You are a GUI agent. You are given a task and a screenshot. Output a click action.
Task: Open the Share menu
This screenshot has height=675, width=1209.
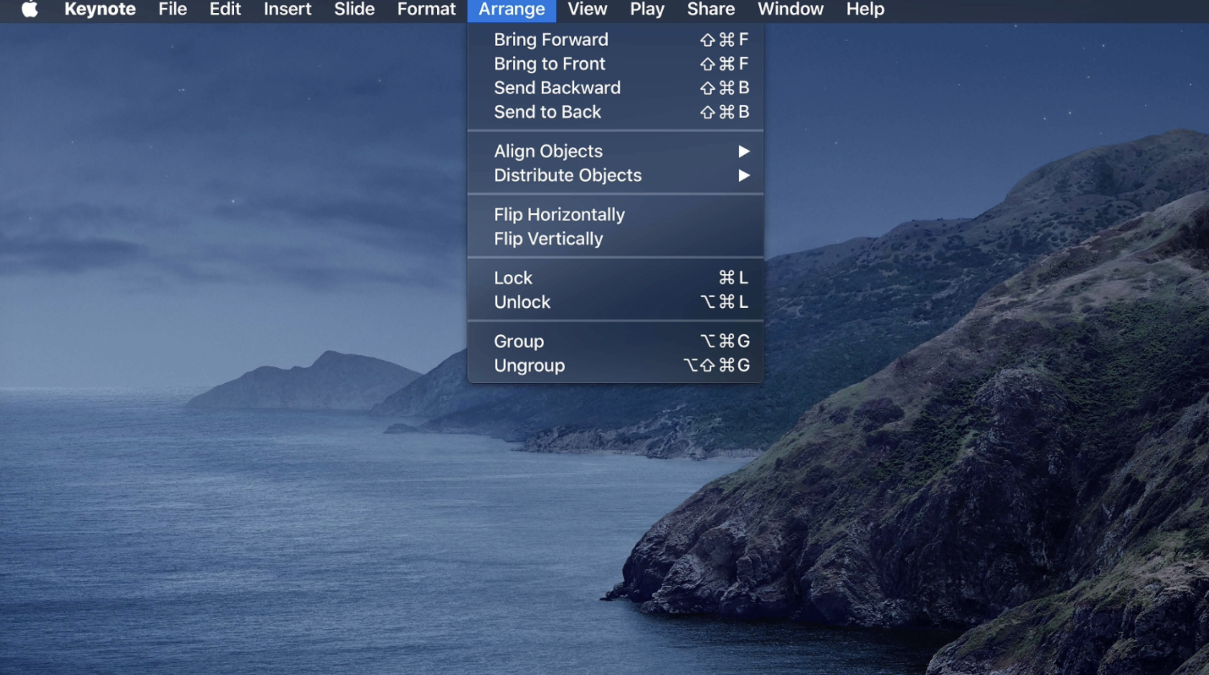click(710, 9)
